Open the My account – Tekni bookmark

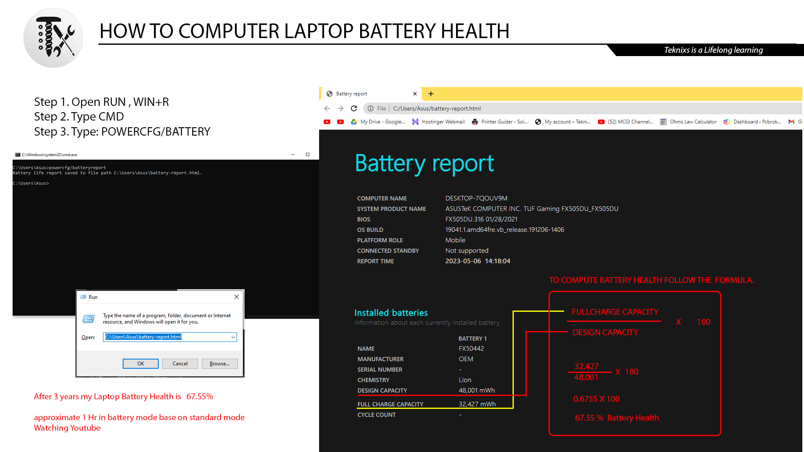tap(563, 122)
